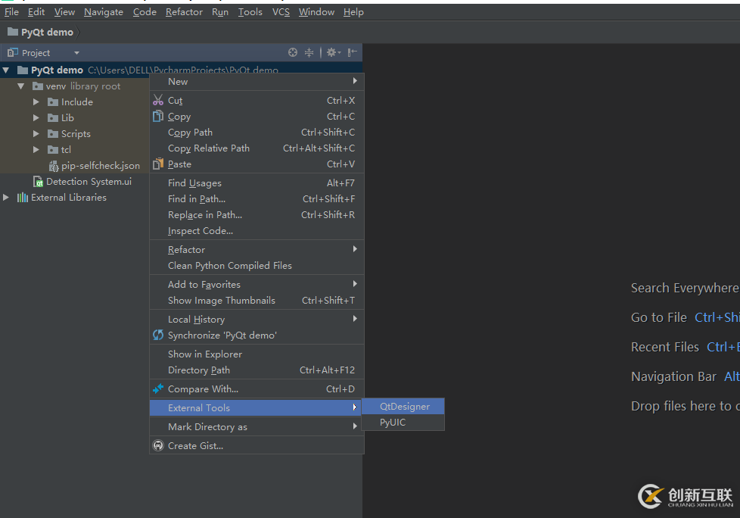This screenshot has width=740, height=518.
Task: Click the Paste clipboard icon
Action: coord(158,164)
